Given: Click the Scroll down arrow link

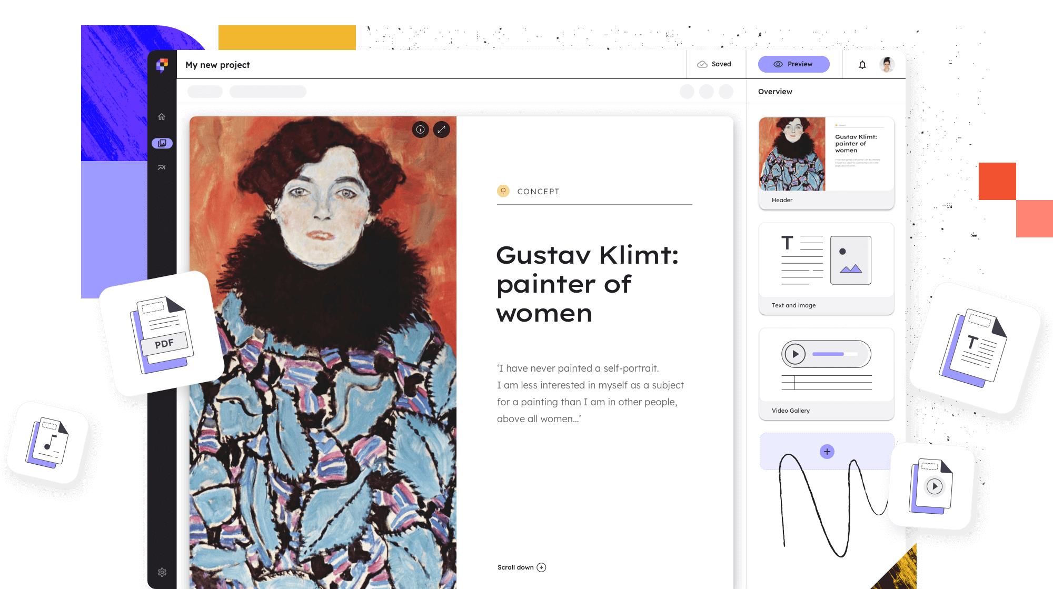Looking at the screenshot, I should [x=522, y=567].
